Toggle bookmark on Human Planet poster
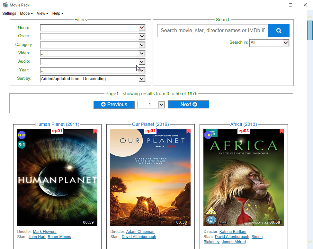The image size is (313, 249). click(x=95, y=131)
